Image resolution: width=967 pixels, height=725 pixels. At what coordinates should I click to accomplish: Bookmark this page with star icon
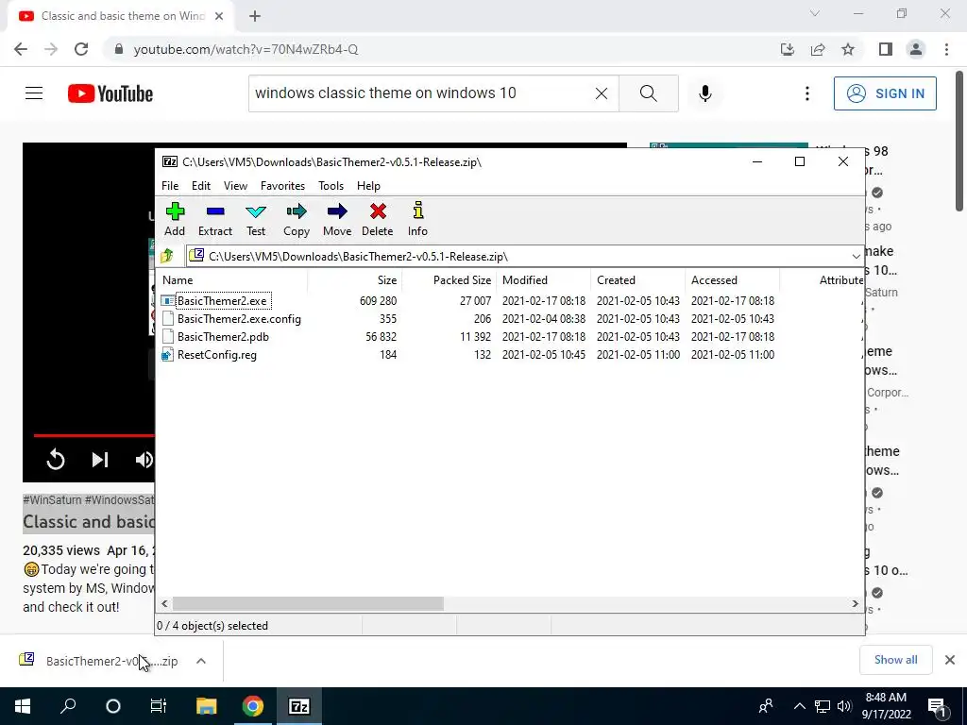pyautogui.click(x=848, y=49)
